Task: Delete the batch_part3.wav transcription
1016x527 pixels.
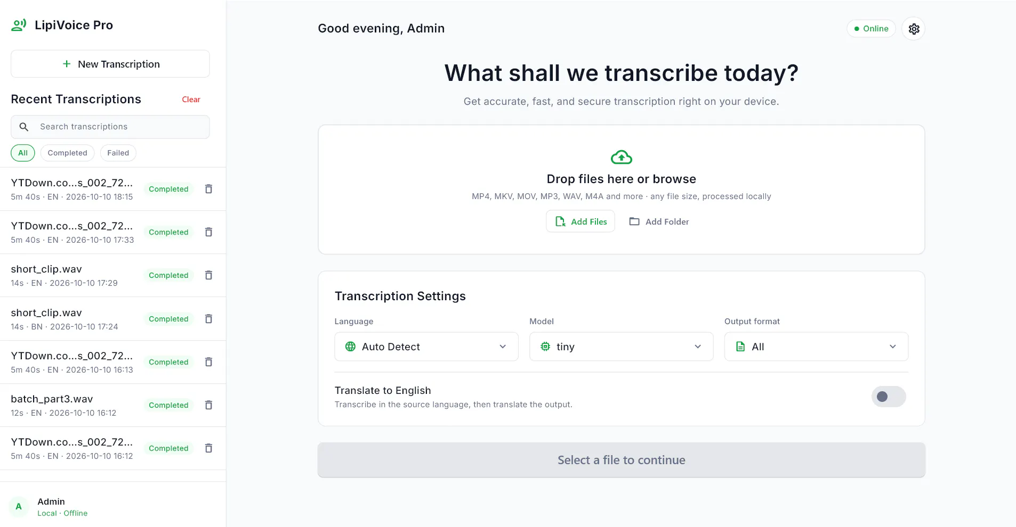Action: [208, 405]
